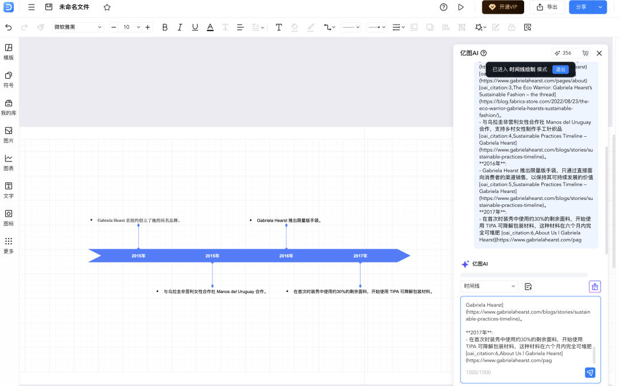
Task: Open the hamburger main menu
Action: pos(32,7)
